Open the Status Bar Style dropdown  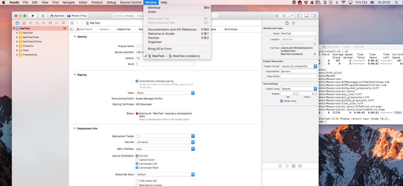(x=165, y=174)
